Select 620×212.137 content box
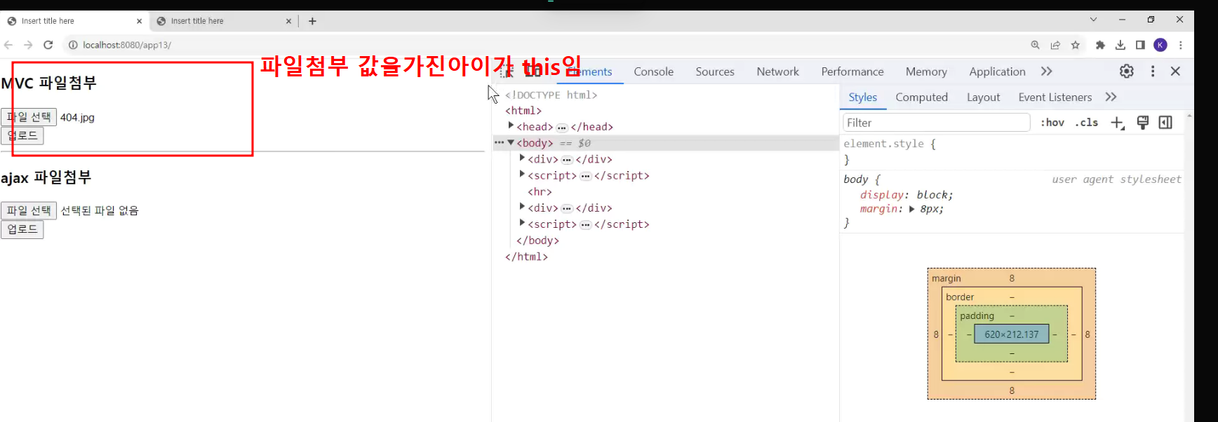 point(1012,334)
